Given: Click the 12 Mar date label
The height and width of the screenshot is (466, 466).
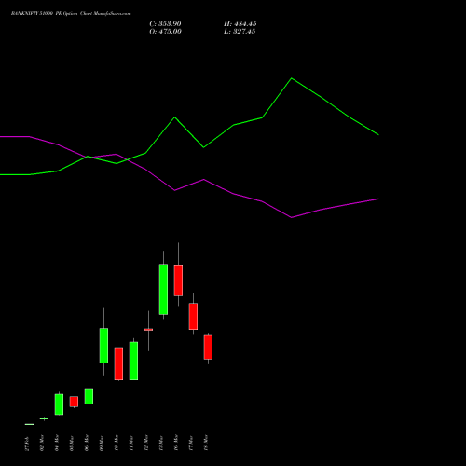Looking at the screenshot, I should 146,444.
